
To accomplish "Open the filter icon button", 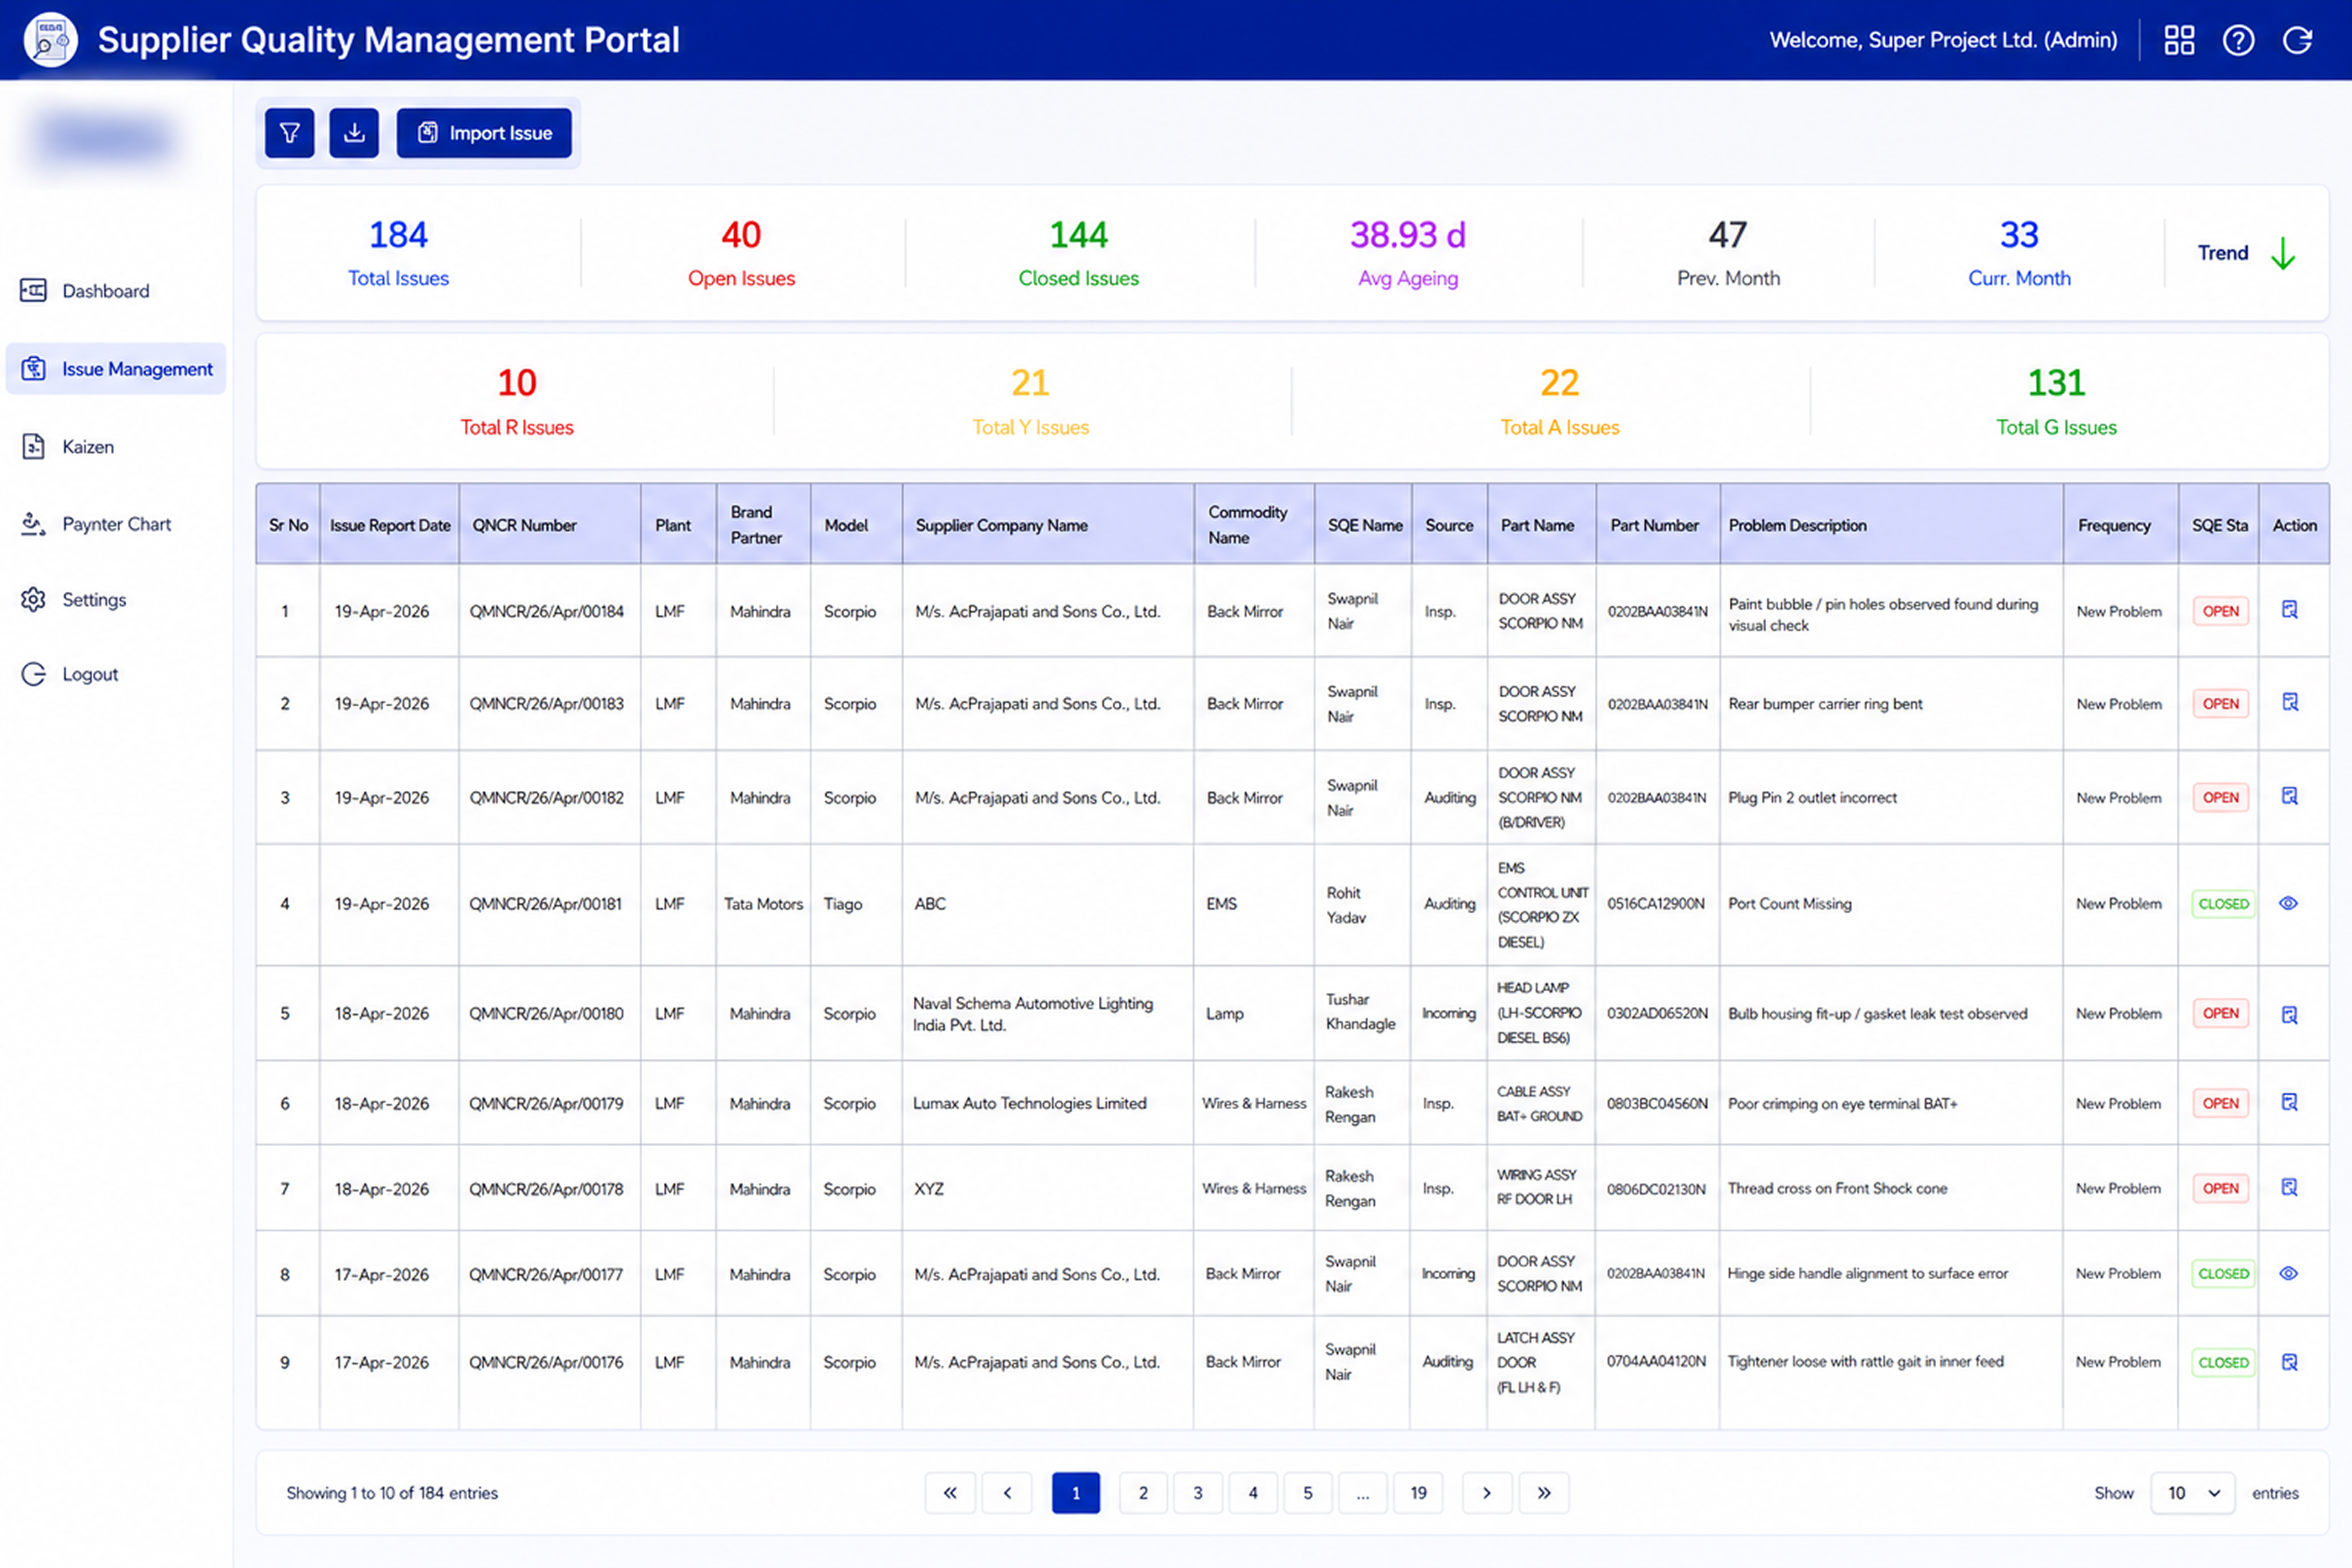I will tap(290, 133).
